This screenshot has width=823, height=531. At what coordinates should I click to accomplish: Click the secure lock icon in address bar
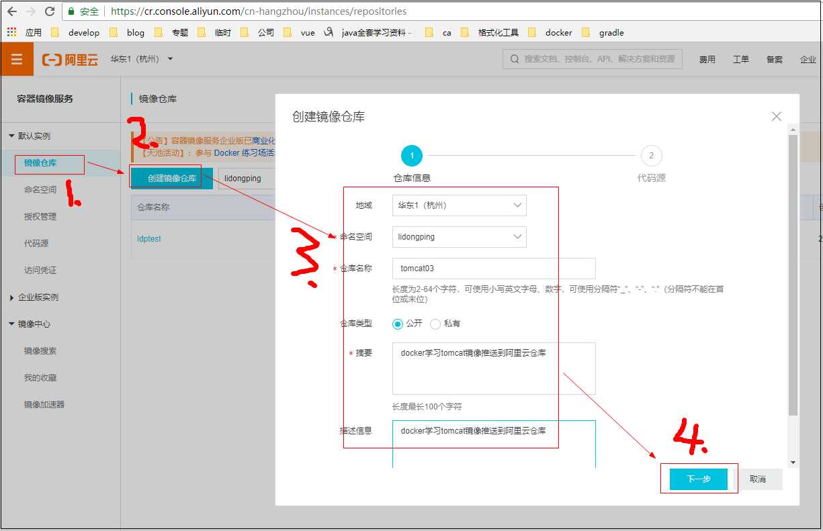[x=71, y=11]
